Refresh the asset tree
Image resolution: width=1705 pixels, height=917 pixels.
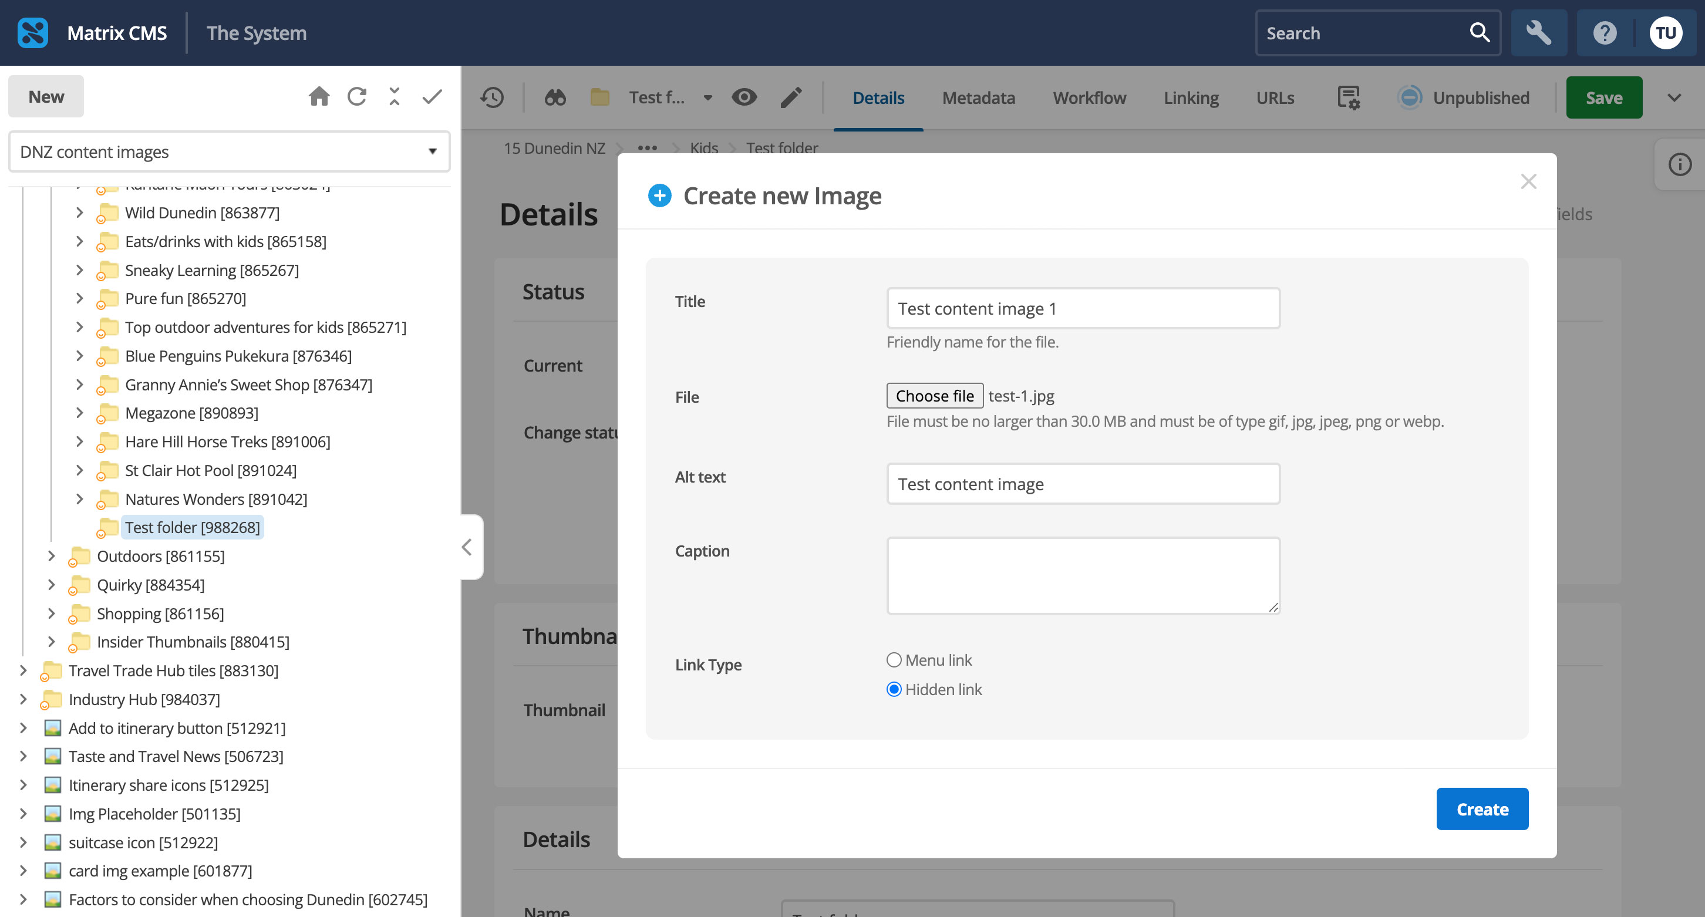click(357, 97)
